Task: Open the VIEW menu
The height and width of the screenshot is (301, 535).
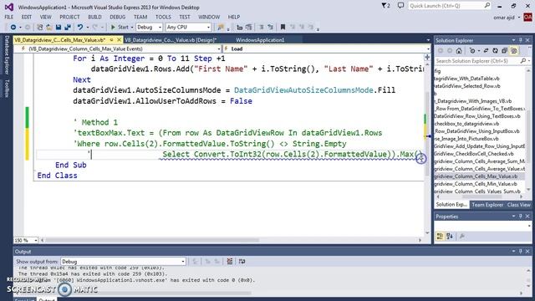Action: pos(45,17)
